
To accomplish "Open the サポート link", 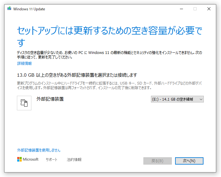I will (x=52, y=160).
